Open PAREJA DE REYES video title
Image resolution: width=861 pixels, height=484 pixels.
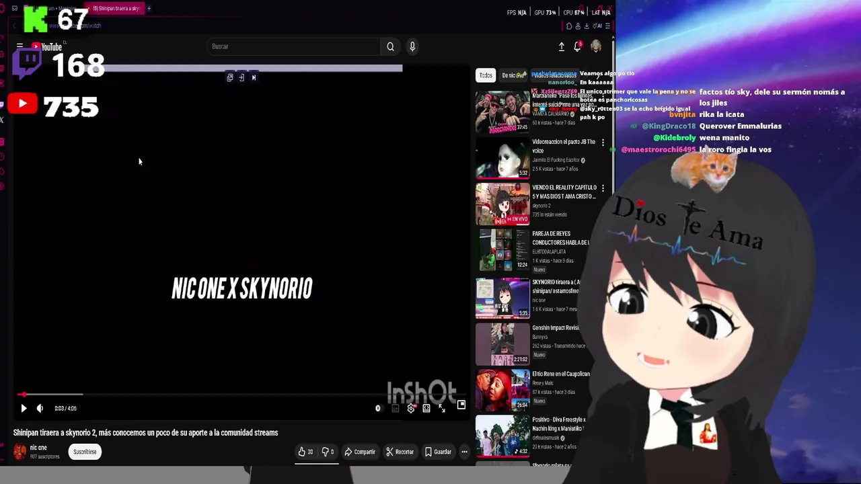click(561, 238)
